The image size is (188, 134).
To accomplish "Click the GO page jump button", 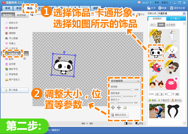I will pos(177,94).
